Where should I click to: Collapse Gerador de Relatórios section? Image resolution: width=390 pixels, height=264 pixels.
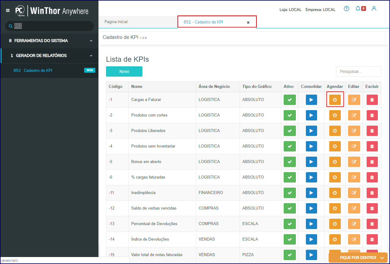(50, 56)
